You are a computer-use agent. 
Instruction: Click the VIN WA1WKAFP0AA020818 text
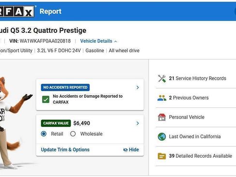tap(40, 41)
